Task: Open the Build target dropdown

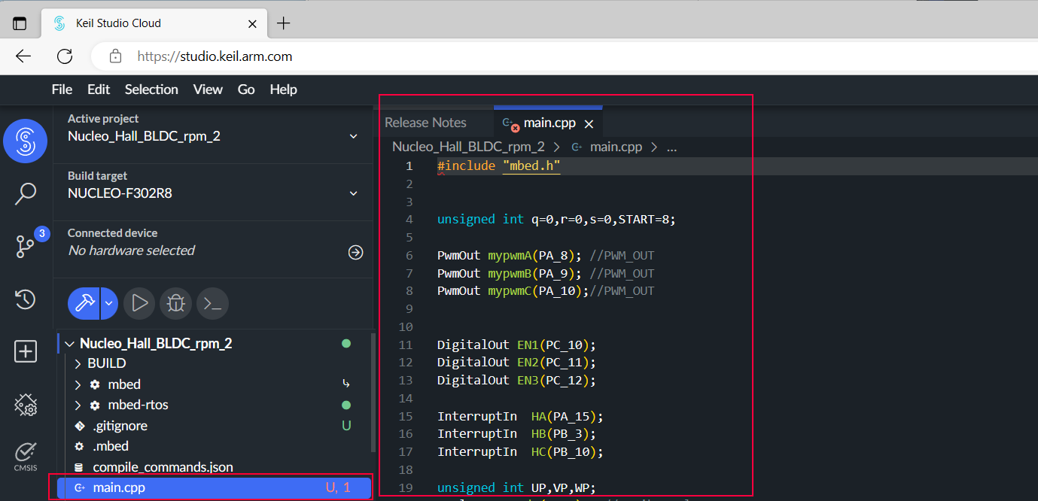Action: (x=353, y=193)
